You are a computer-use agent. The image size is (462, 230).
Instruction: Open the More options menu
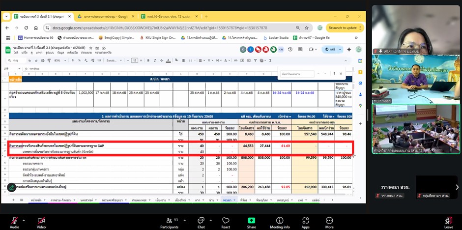point(329,221)
